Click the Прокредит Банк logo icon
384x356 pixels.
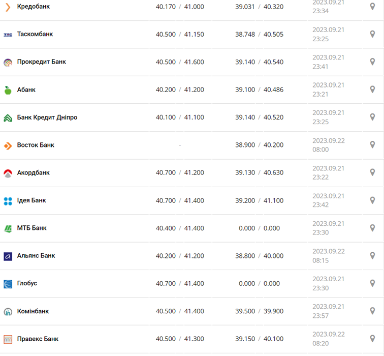pyautogui.click(x=8, y=62)
